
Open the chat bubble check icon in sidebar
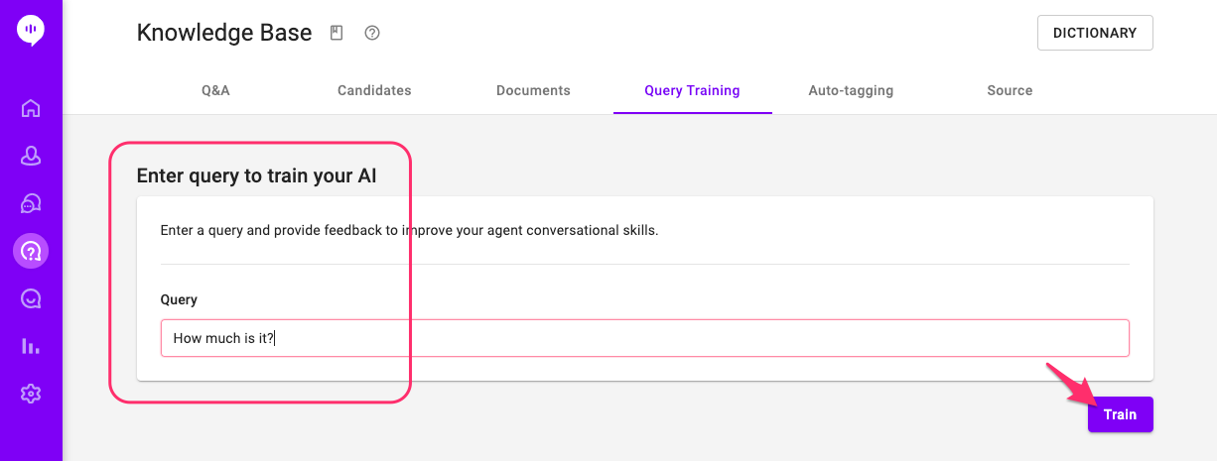click(31, 298)
